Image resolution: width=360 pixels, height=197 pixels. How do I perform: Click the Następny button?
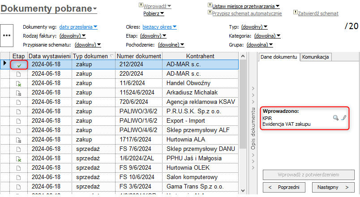(333, 187)
